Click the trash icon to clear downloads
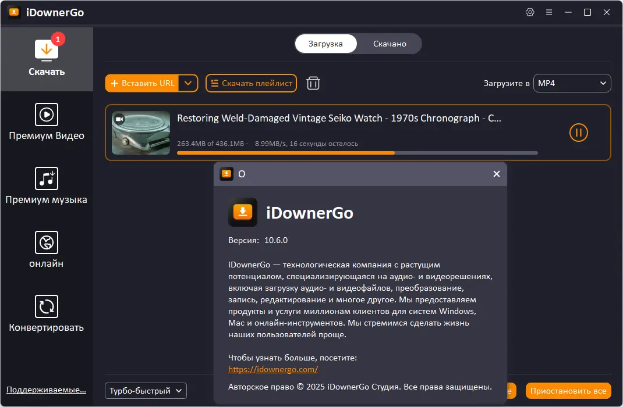The image size is (623, 407). point(313,83)
